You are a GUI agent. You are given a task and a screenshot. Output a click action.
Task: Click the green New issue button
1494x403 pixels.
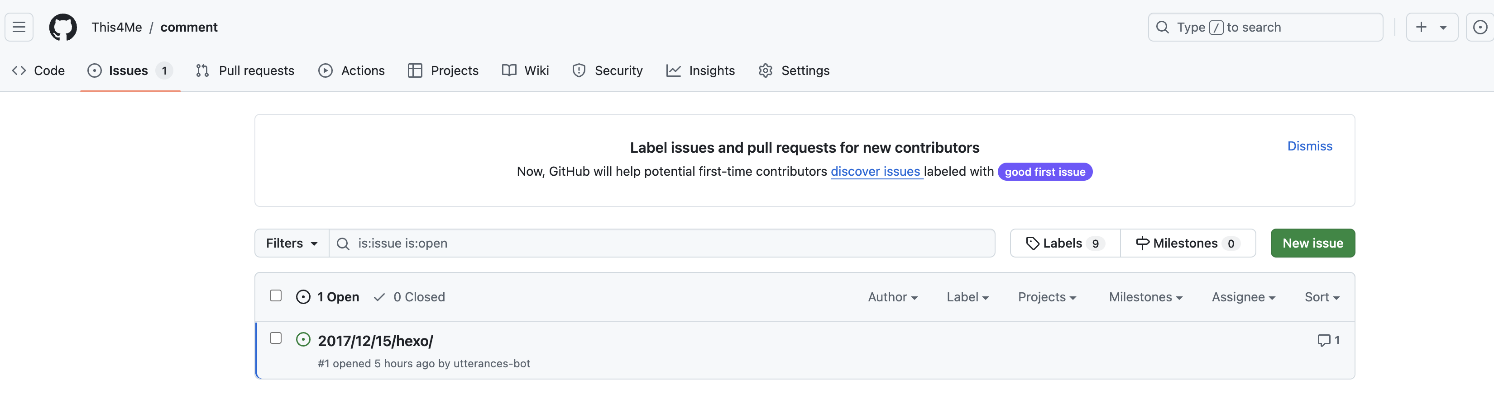[x=1312, y=243]
